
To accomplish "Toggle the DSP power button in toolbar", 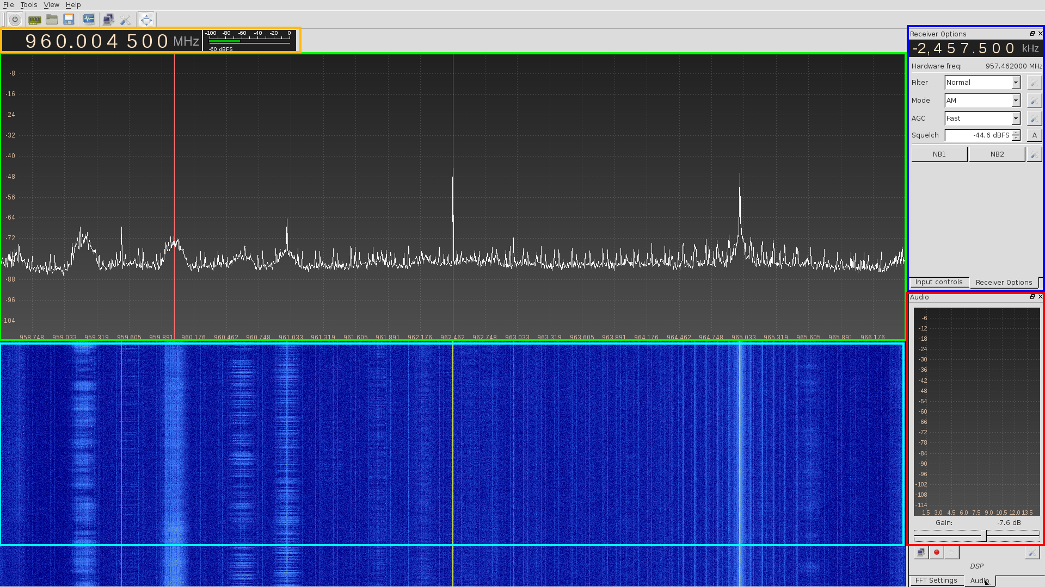I will [x=15, y=20].
